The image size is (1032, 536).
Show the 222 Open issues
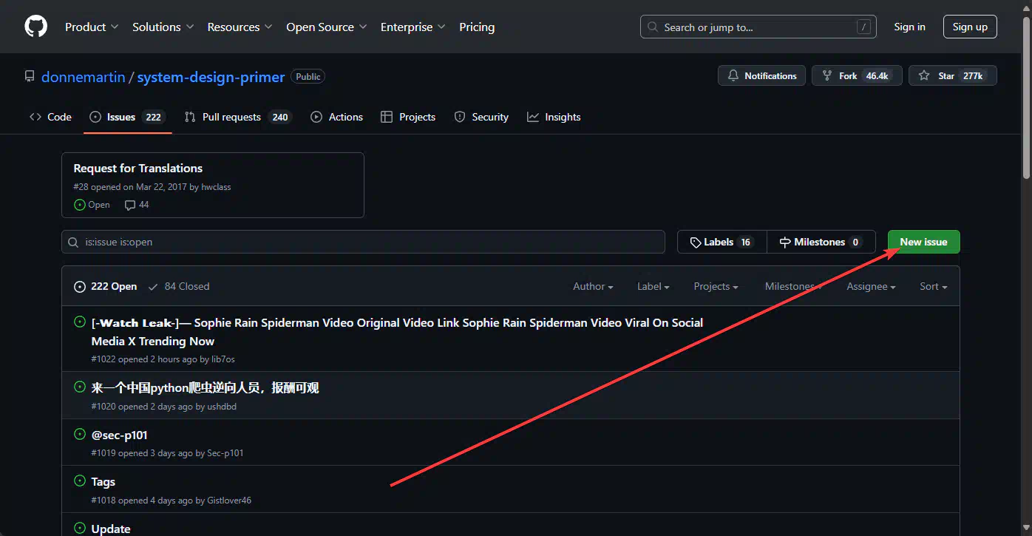coord(106,286)
